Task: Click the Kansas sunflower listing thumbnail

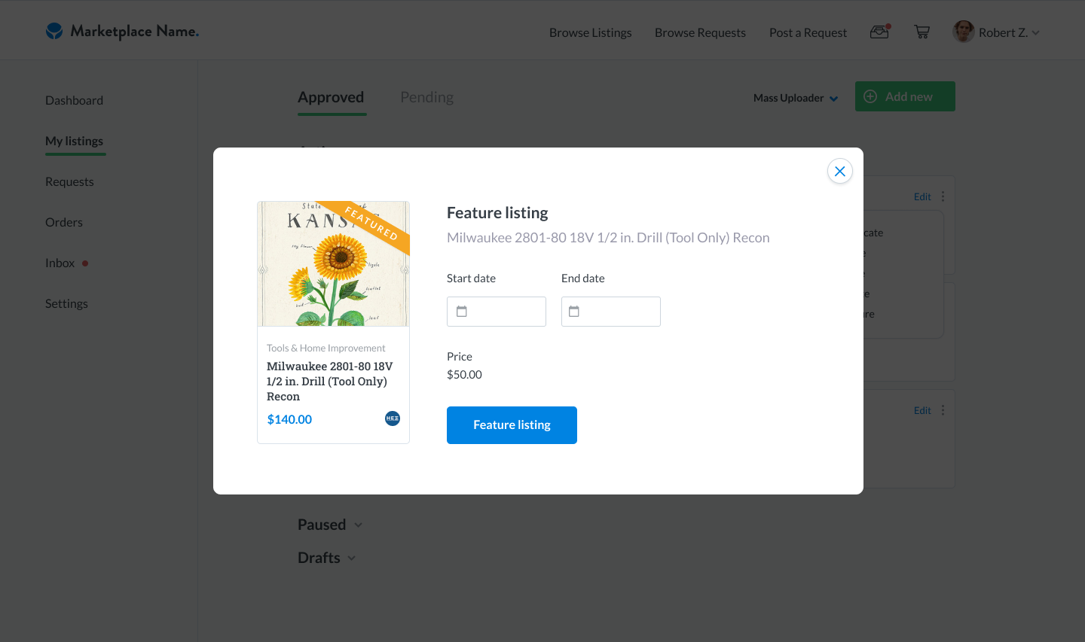Action: tap(333, 263)
